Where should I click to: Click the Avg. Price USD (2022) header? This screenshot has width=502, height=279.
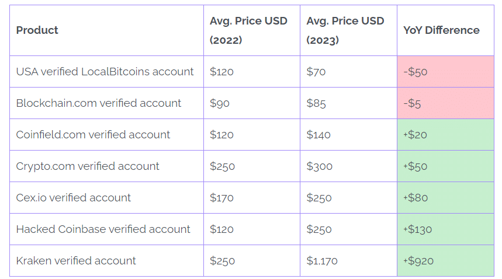pos(248,30)
